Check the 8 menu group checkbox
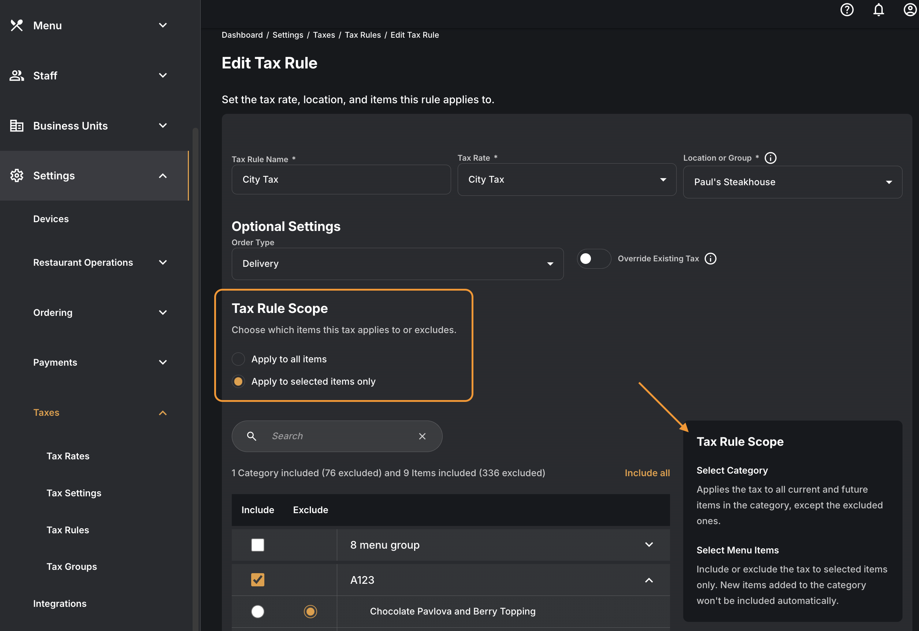 (x=257, y=545)
